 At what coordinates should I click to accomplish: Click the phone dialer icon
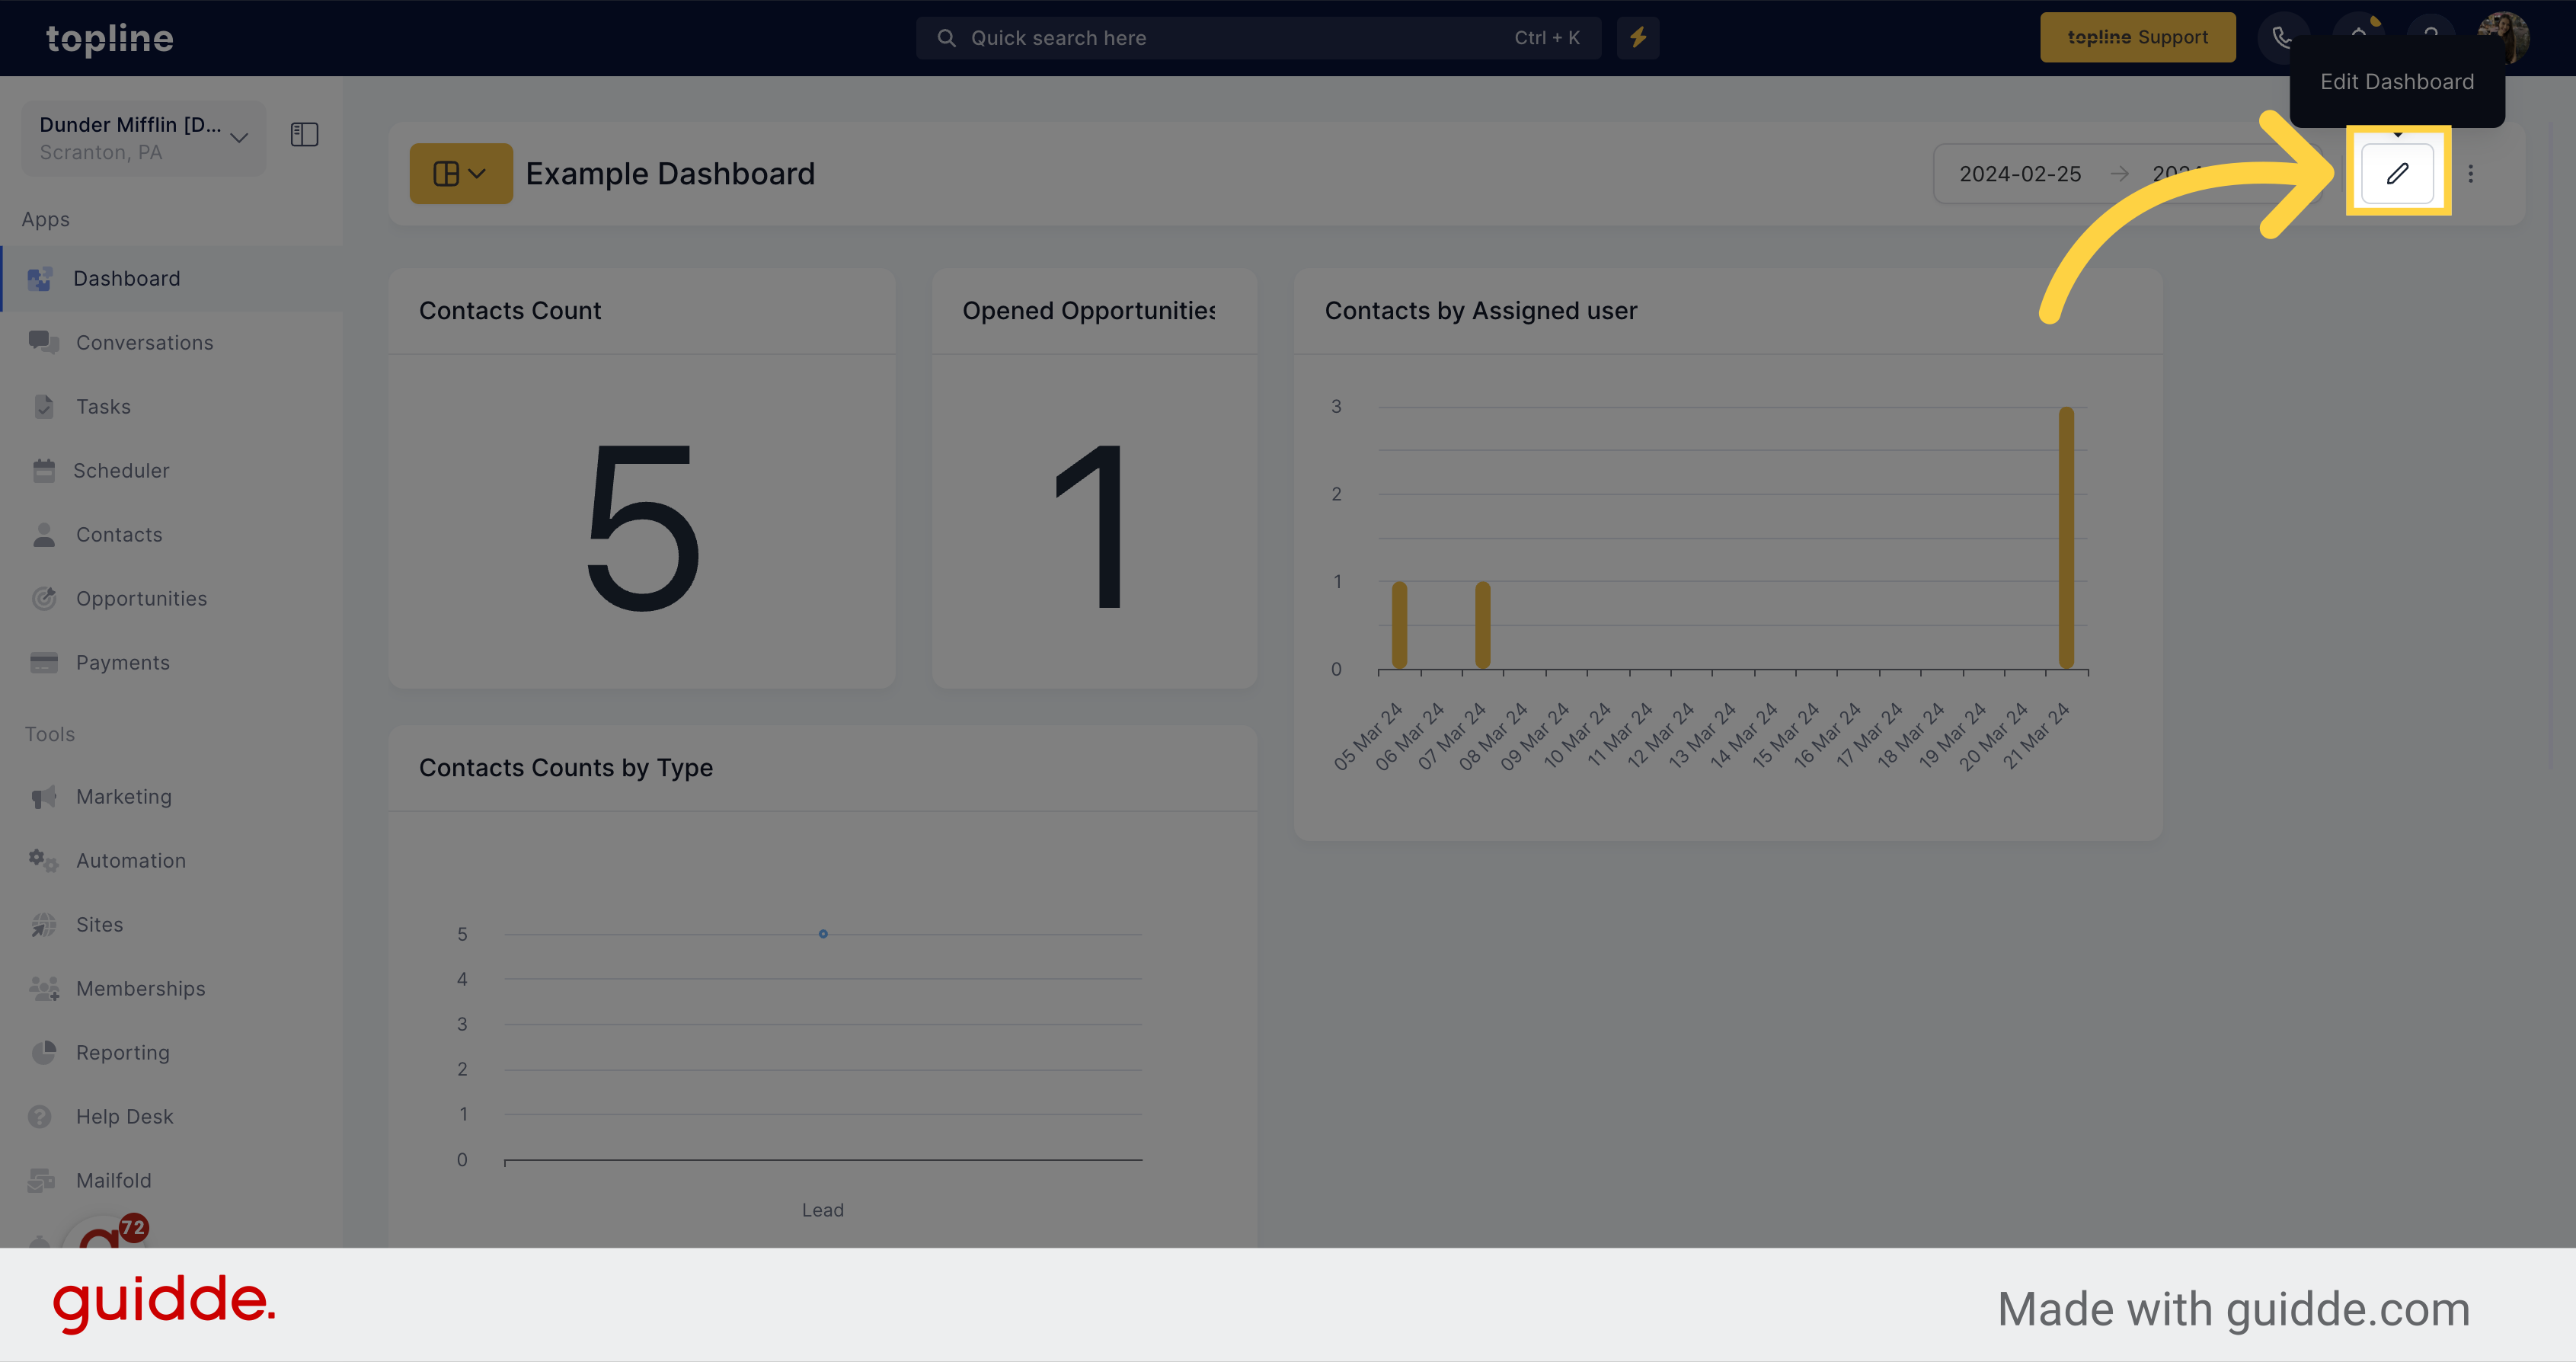coord(2282,37)
